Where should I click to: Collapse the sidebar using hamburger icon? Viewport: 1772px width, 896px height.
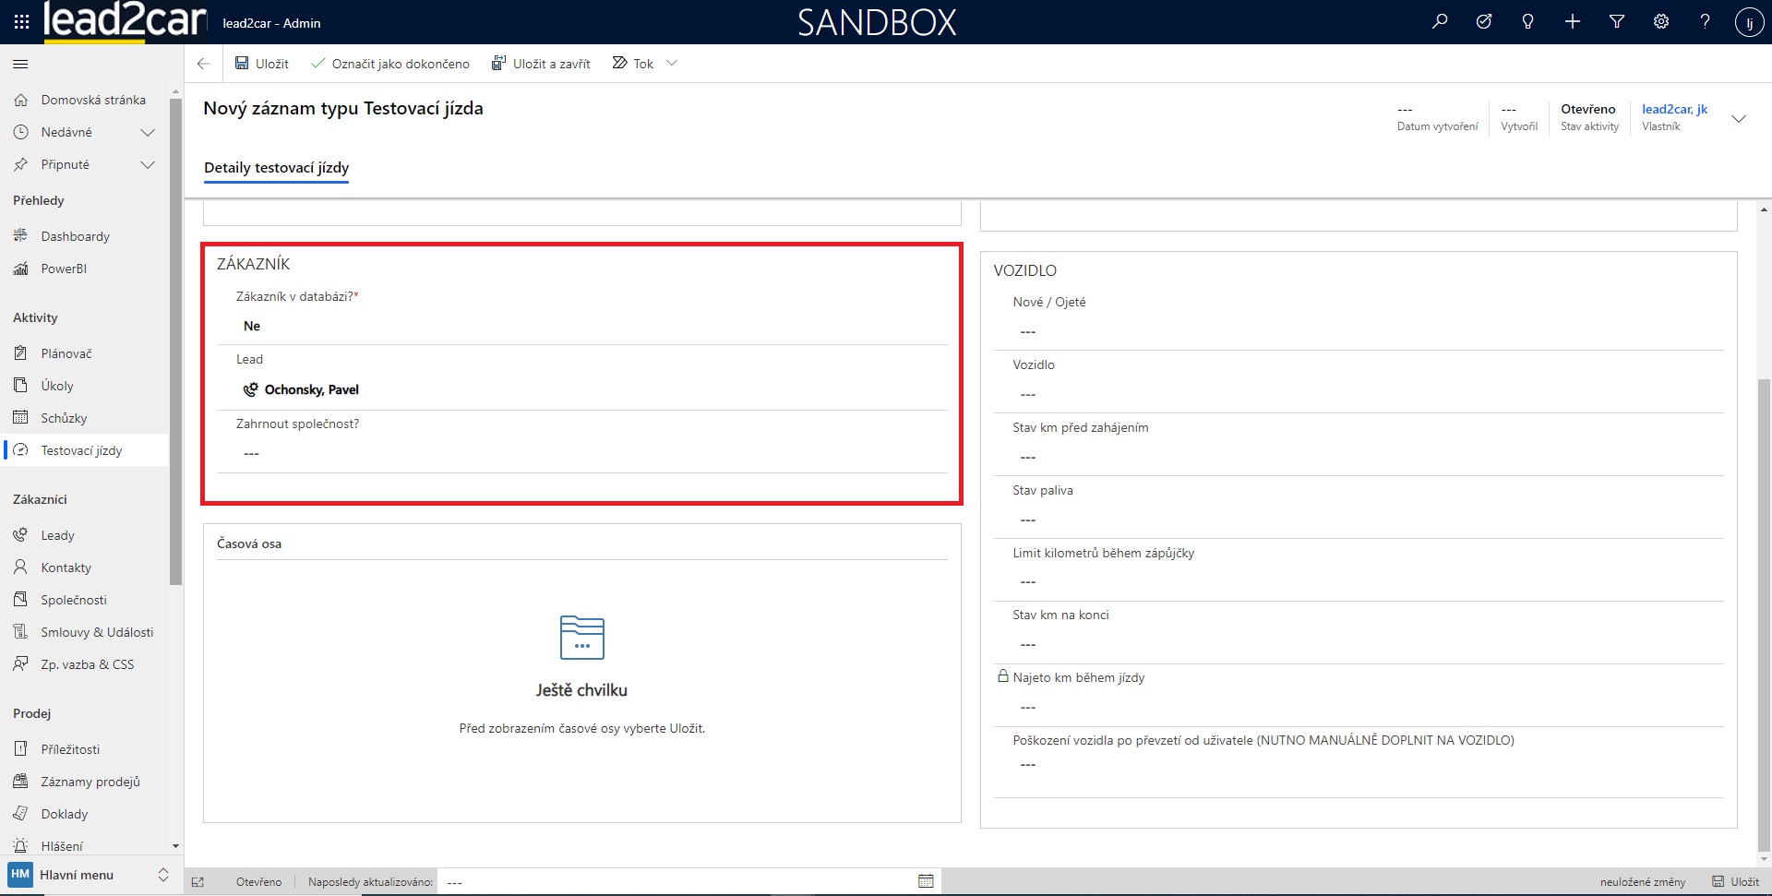(x=20, y=64)
